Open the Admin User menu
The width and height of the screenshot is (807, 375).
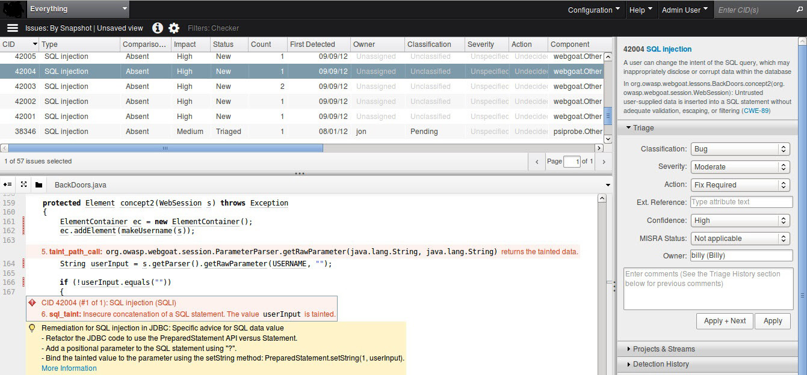click(685, 10)
